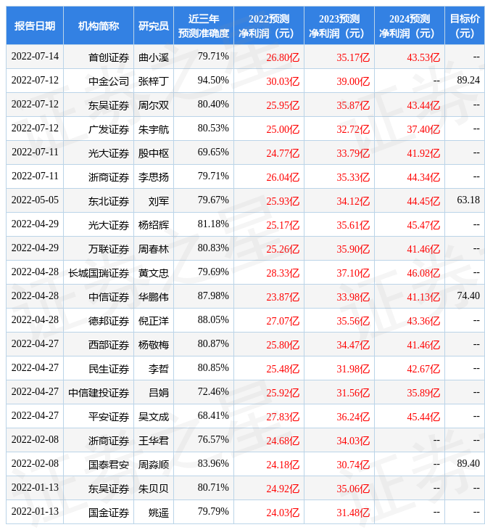Select the 长城国瑞证券 institution cell
Screen dimensions: 485x530
tap(99, 273)
